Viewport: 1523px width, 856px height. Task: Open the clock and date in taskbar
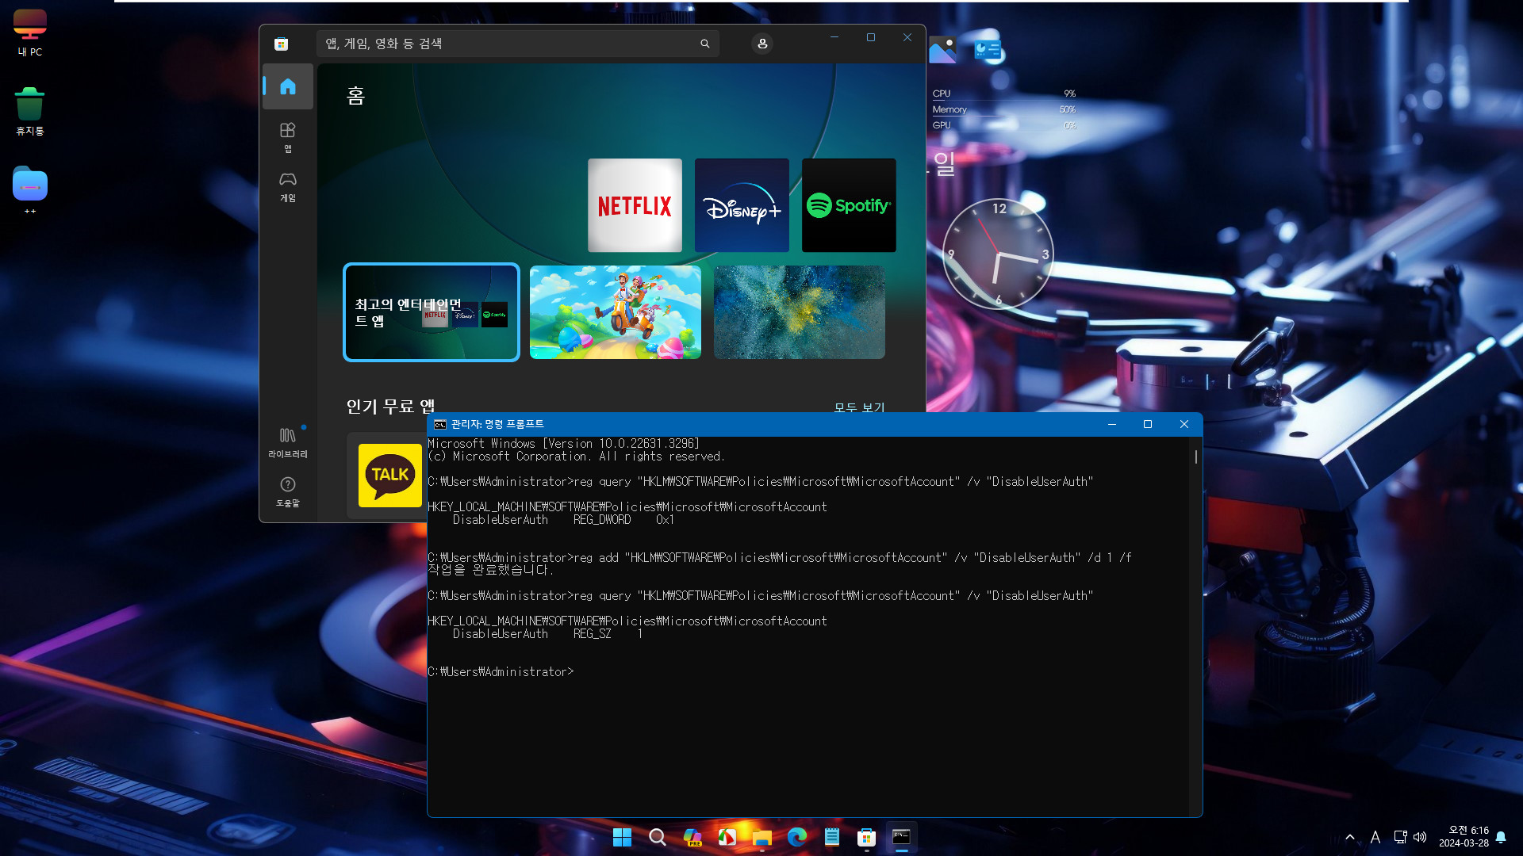1464,837
